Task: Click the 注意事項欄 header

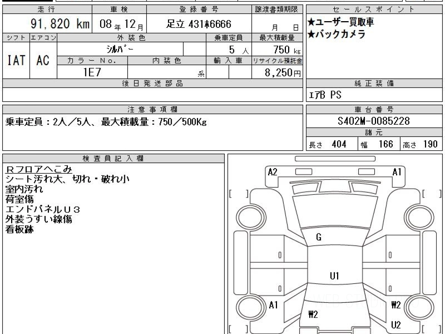Action: (153, 109)
